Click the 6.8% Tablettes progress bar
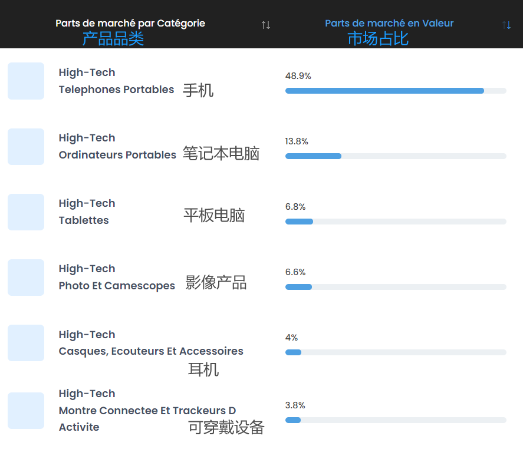The width and height of the screenshot is (523, 459). pos(396,222)
